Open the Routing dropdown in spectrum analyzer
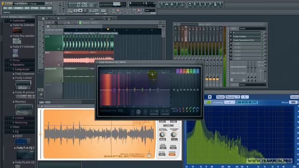The width and height of the screenshot is (299, 168). point(233,97)
